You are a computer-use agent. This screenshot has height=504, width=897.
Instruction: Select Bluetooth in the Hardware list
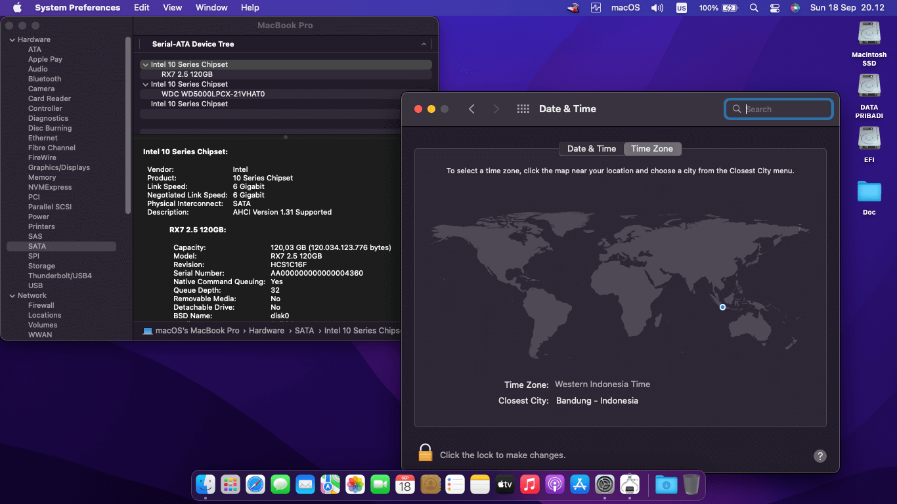pos(45,79)
